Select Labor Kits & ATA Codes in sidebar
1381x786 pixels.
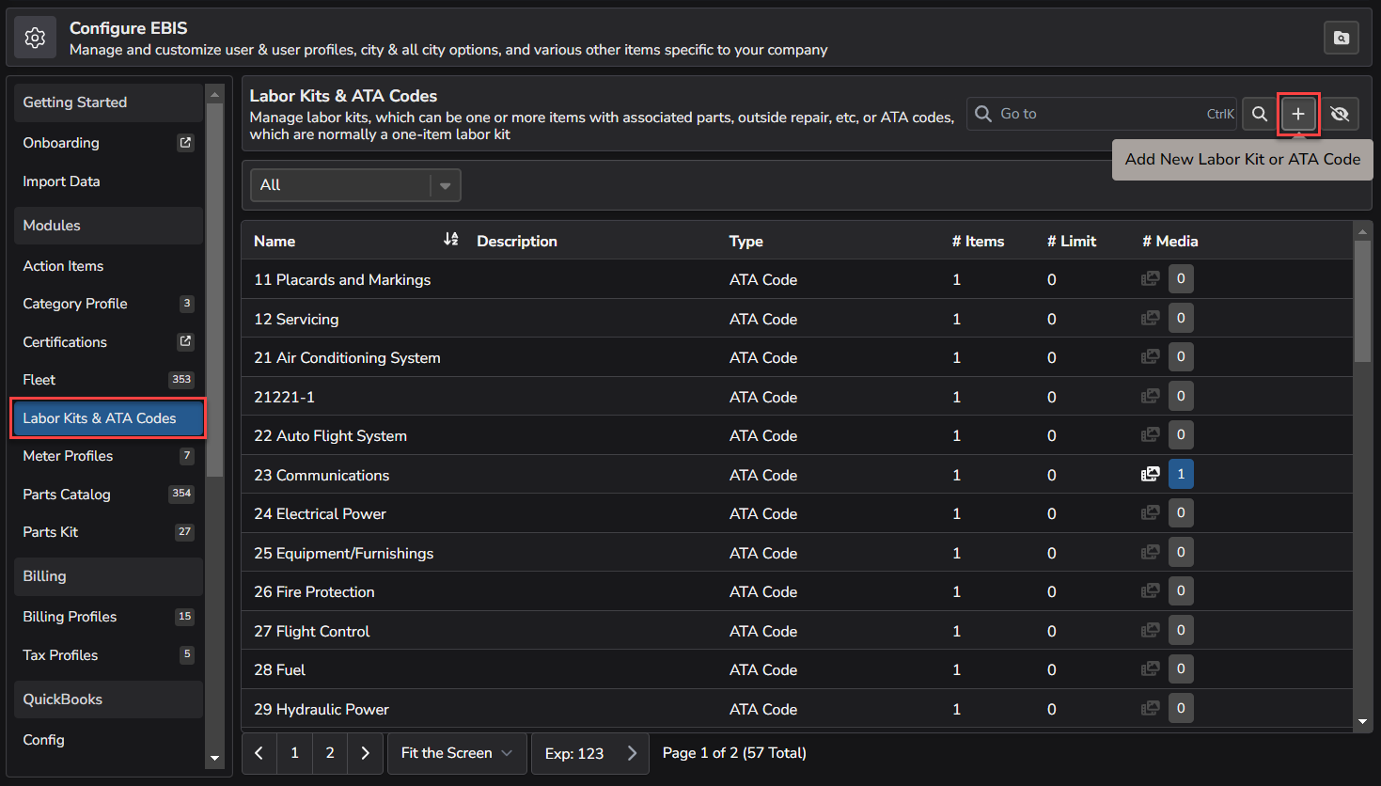point(107,417)
